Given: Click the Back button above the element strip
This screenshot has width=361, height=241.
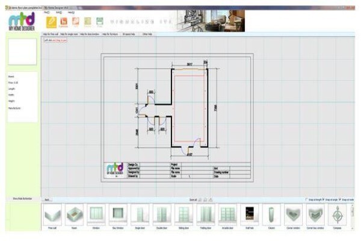Looking at the screenshot, I should pyautogui.click(x=47, y=199).
